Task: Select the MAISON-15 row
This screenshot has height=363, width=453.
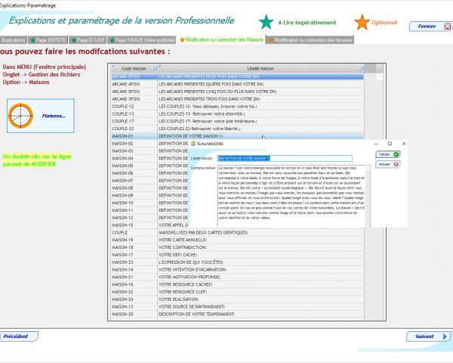Action: 149,225
